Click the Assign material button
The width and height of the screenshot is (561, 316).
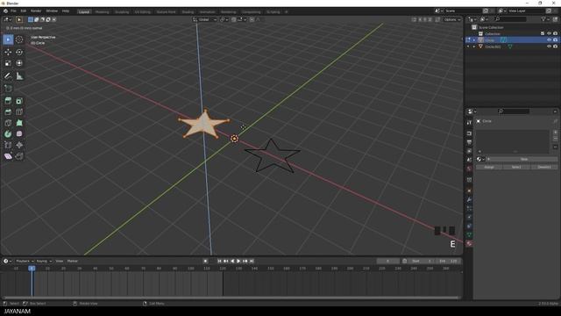[x=489, y=168]
